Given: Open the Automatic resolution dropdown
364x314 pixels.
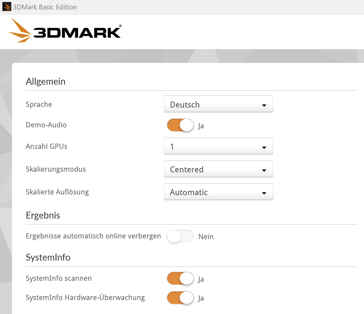Looking at the screenshot, I should (218, 192).
